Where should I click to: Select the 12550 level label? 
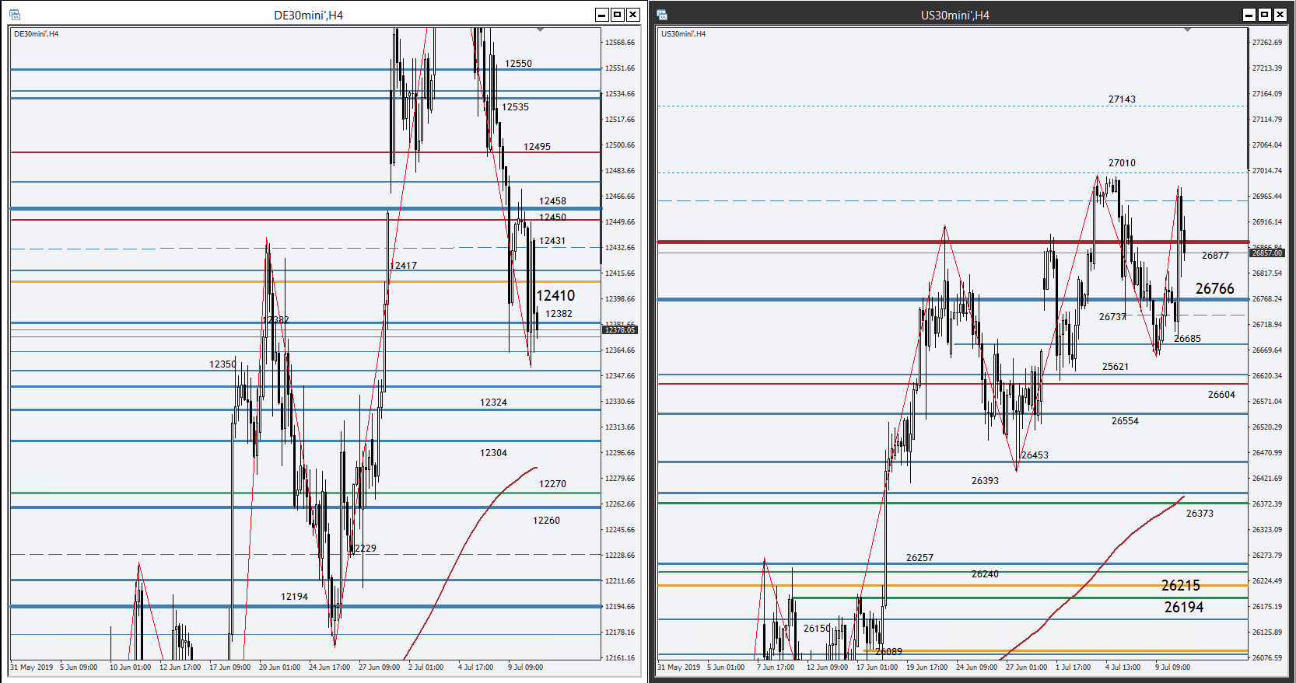click(x=518, y=64)
